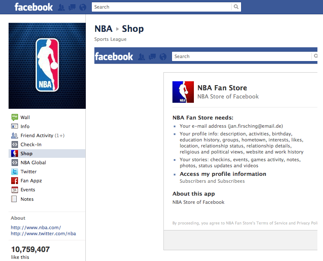Open notifications globe icon in top bar

point(83,7)
